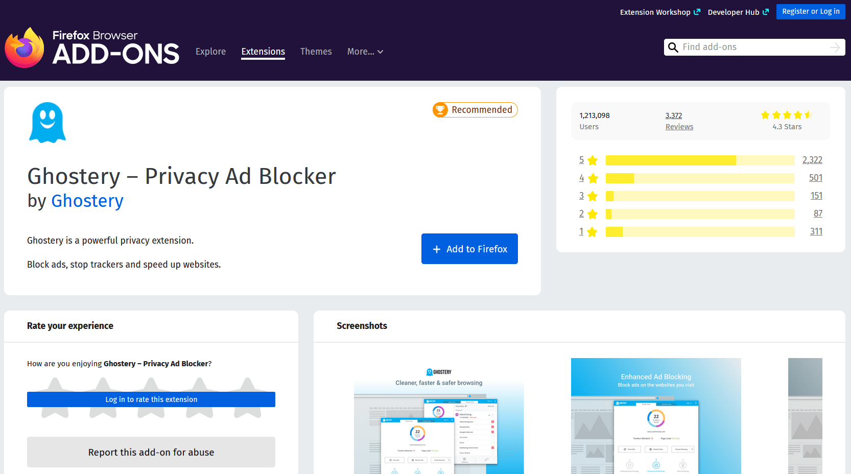851x474 pixels.
Task: Open the Enhanced Ad Blocking screenshot
Action: (x=656, y=415)
